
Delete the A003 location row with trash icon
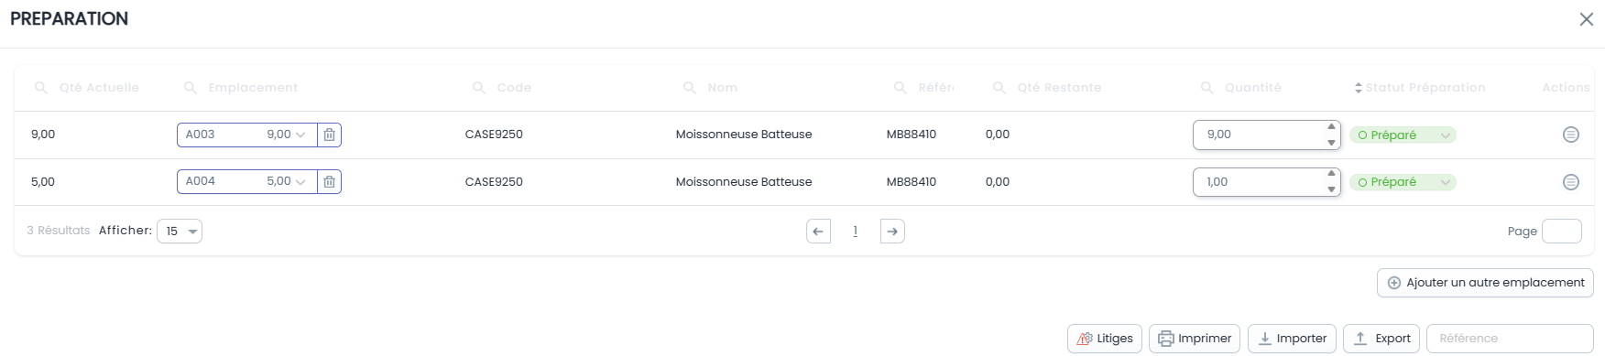[329, 135]
